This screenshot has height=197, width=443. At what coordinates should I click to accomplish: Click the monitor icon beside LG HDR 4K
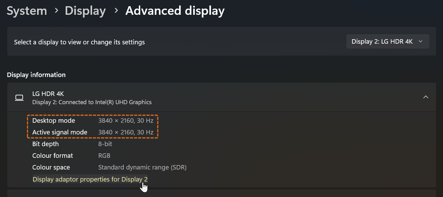[19, 98]
